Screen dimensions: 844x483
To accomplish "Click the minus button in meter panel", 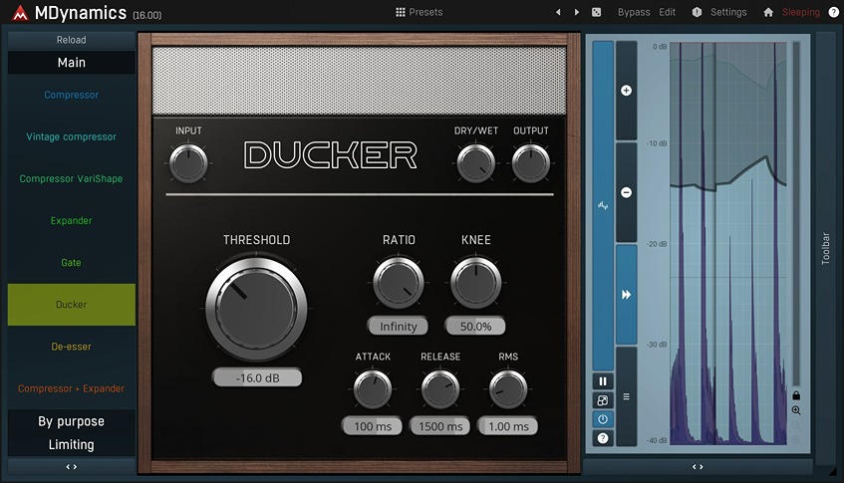I will tap(627, 192).
